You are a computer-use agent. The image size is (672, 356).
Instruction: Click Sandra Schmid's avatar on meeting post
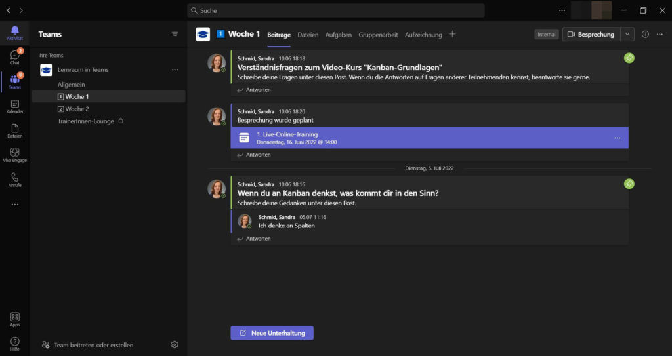pos(217,116)
